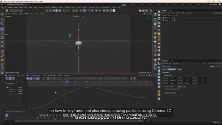
Task: Click Undo arrow at top left
Action: click(x=2, y=4)
